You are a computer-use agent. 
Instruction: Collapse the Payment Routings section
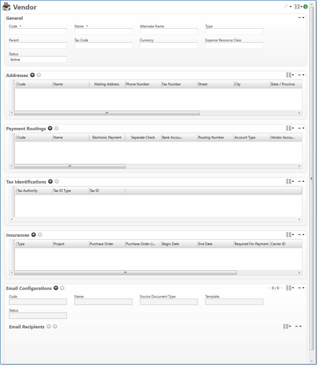tap(299, 128)
